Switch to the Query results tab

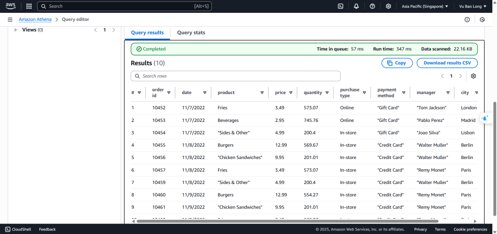(x=147, y=33)
